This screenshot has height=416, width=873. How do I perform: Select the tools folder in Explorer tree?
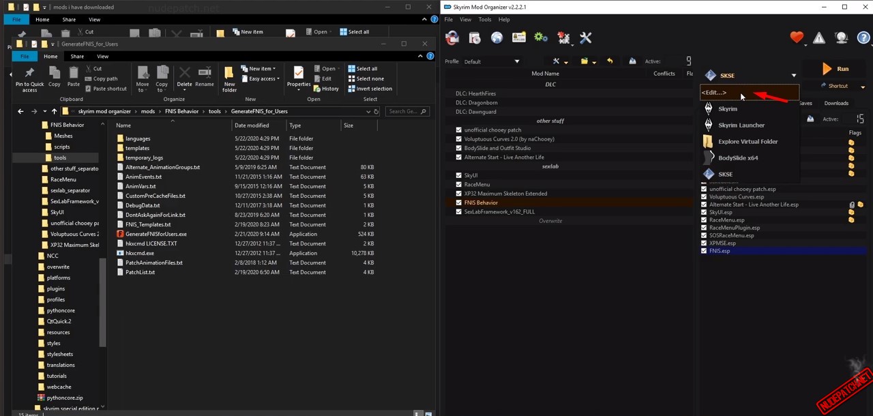click(60, 158)
